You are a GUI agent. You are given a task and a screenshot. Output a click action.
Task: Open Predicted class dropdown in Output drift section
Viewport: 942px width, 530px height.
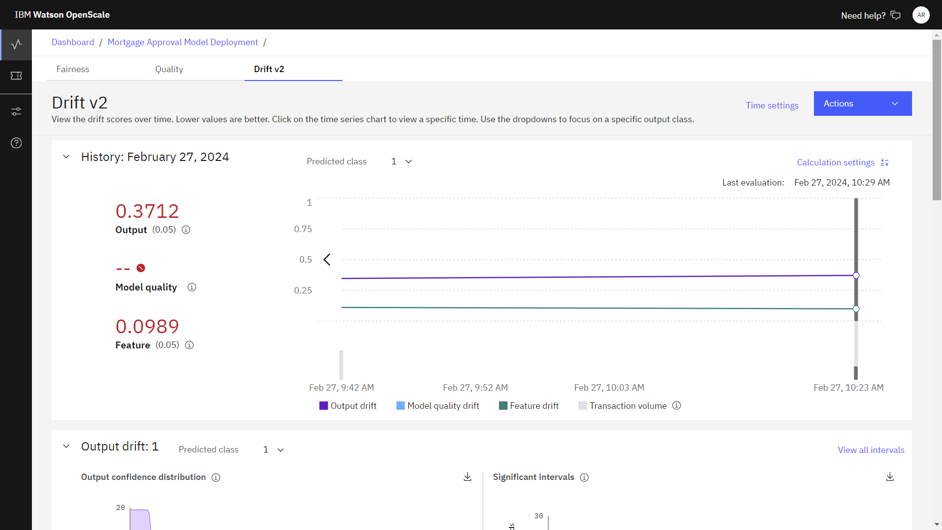coord(273,450)
